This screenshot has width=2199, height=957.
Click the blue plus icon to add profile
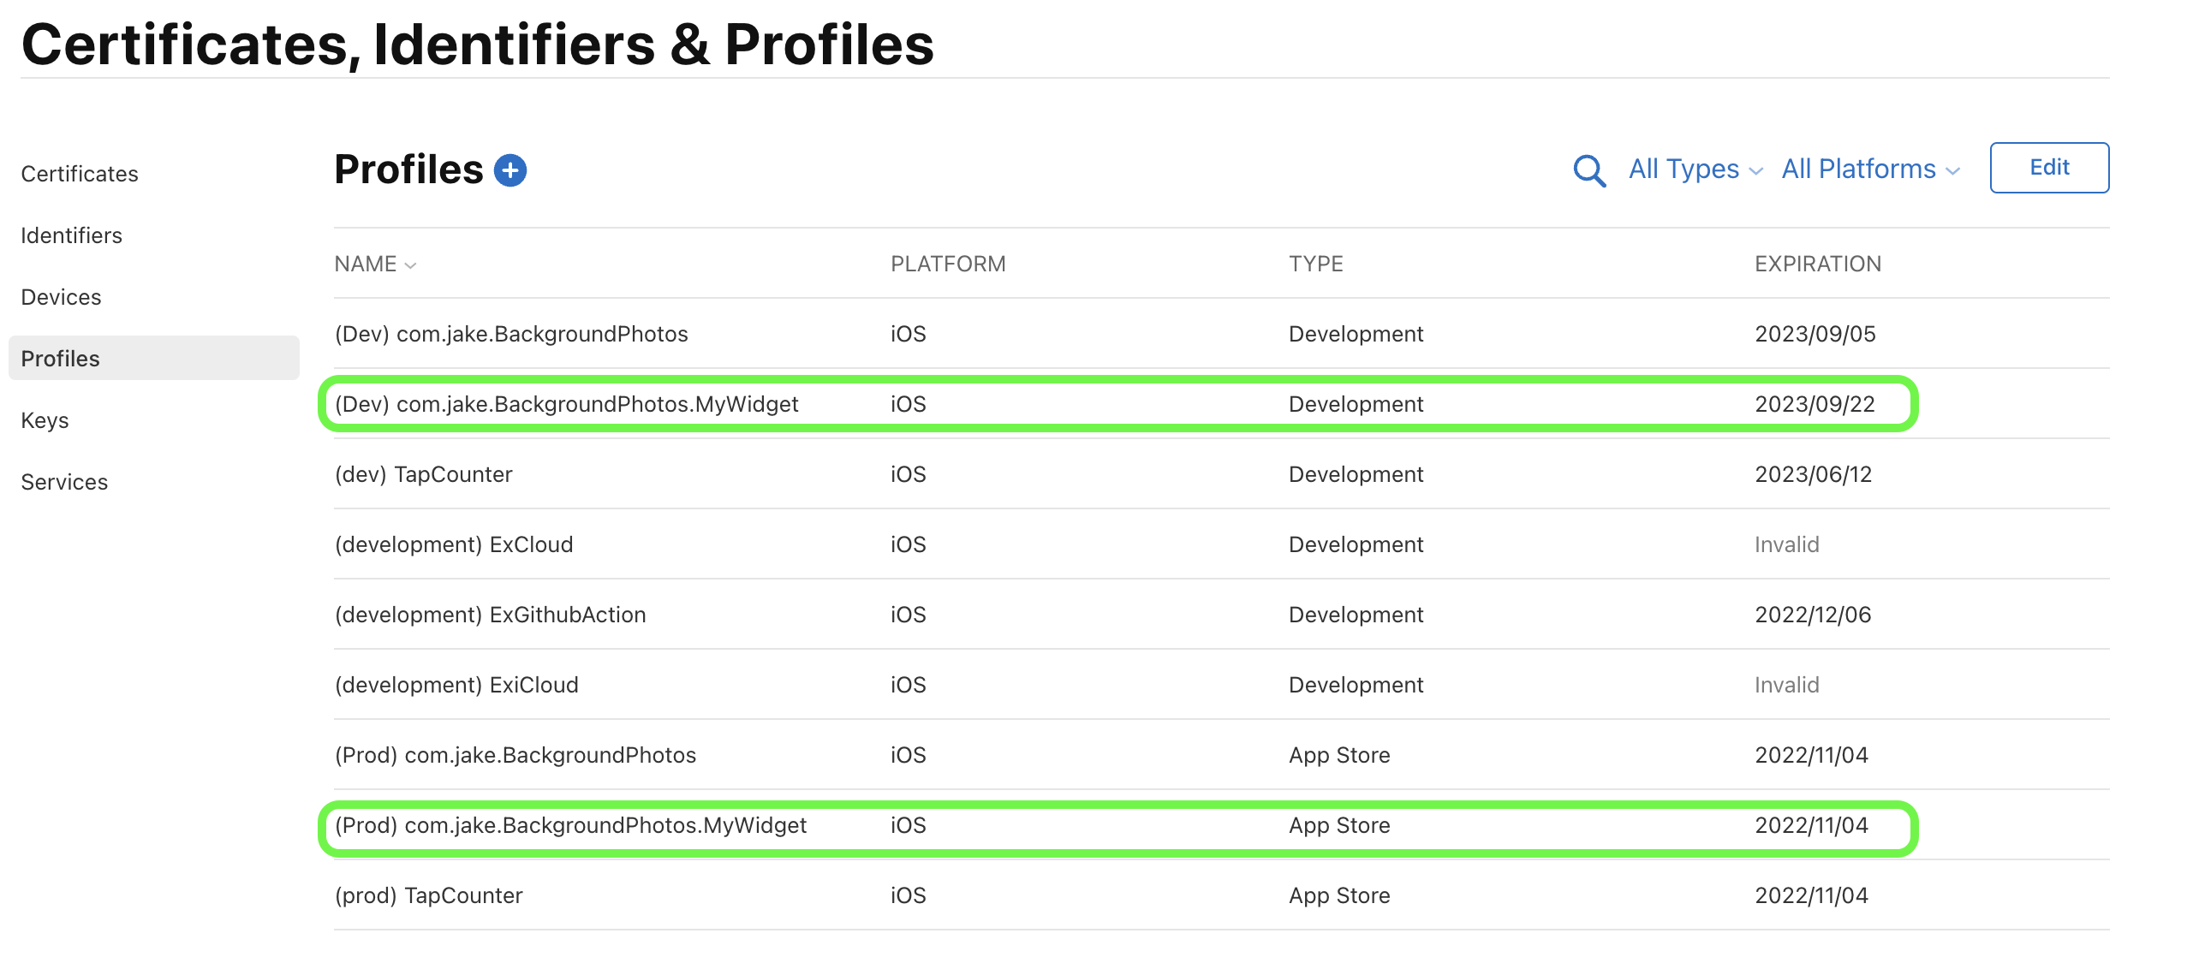point(510,170)
